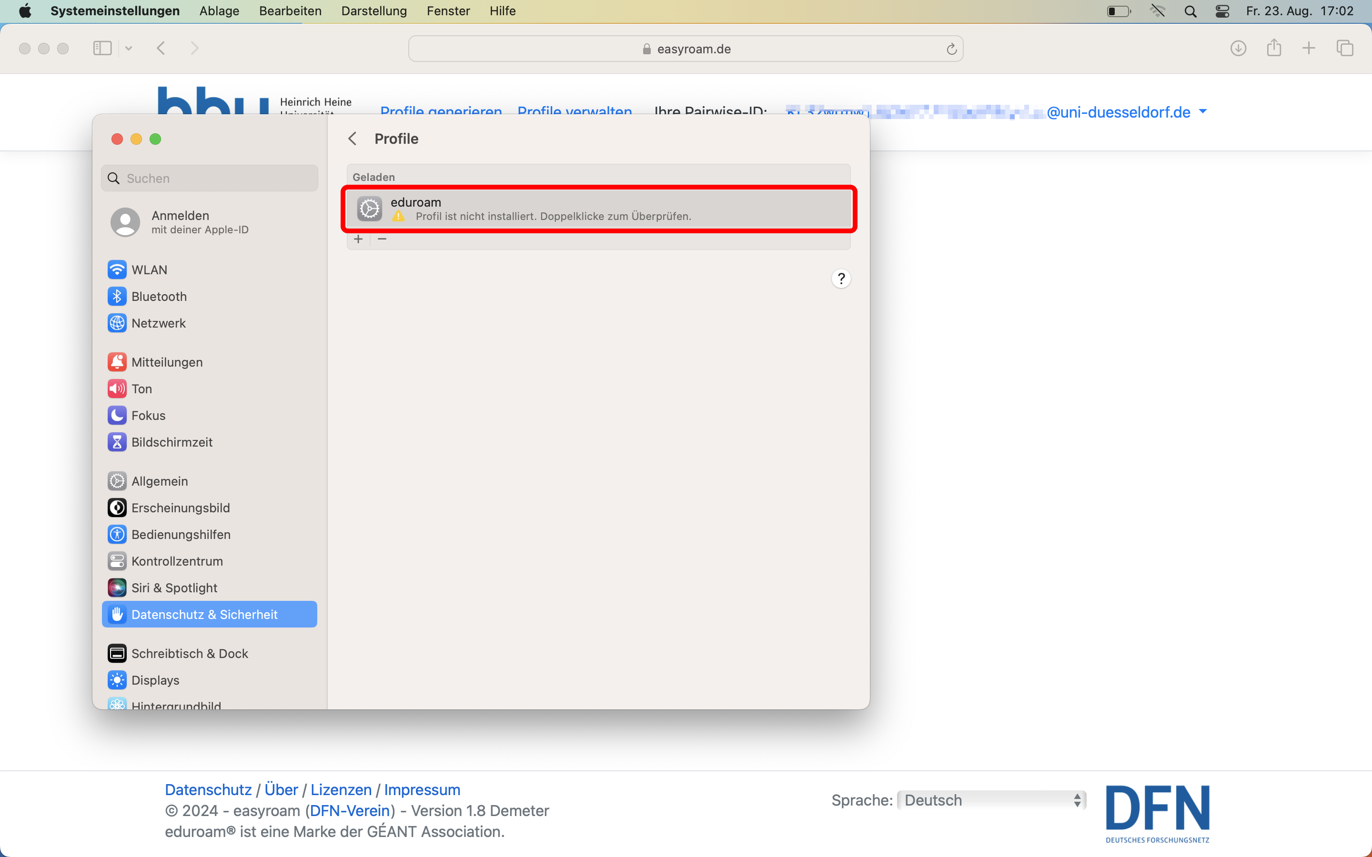Select the eduroam profile row

click(598, 209)
